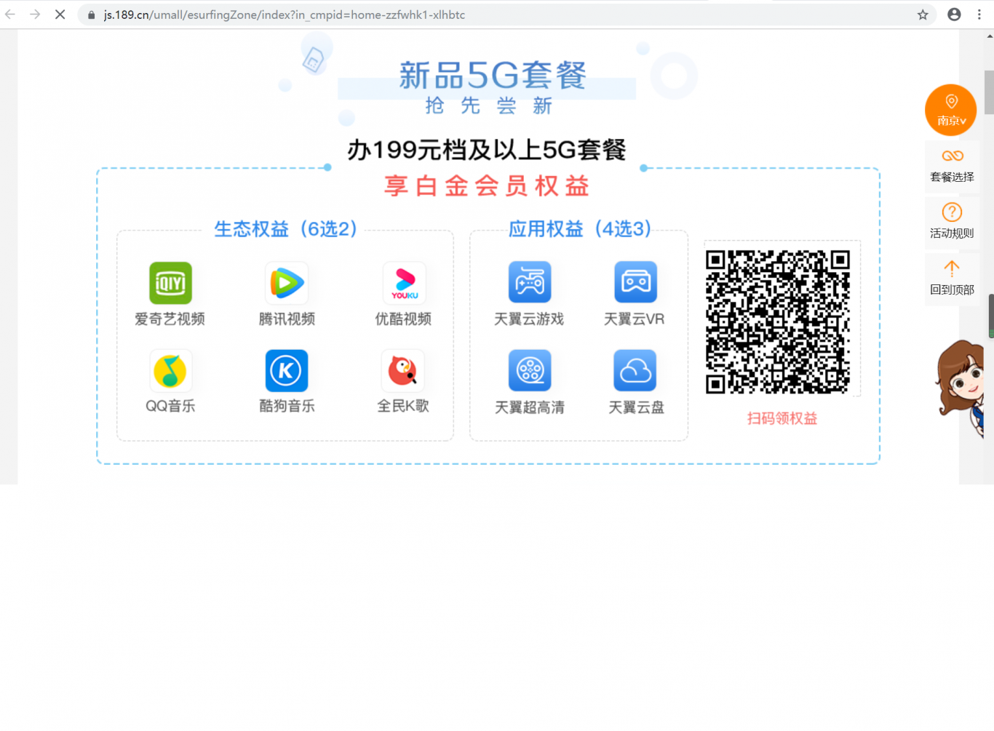The image size is (994, 731).
Task: Click the browser forward arrow
Action: [x=35, y=15]
